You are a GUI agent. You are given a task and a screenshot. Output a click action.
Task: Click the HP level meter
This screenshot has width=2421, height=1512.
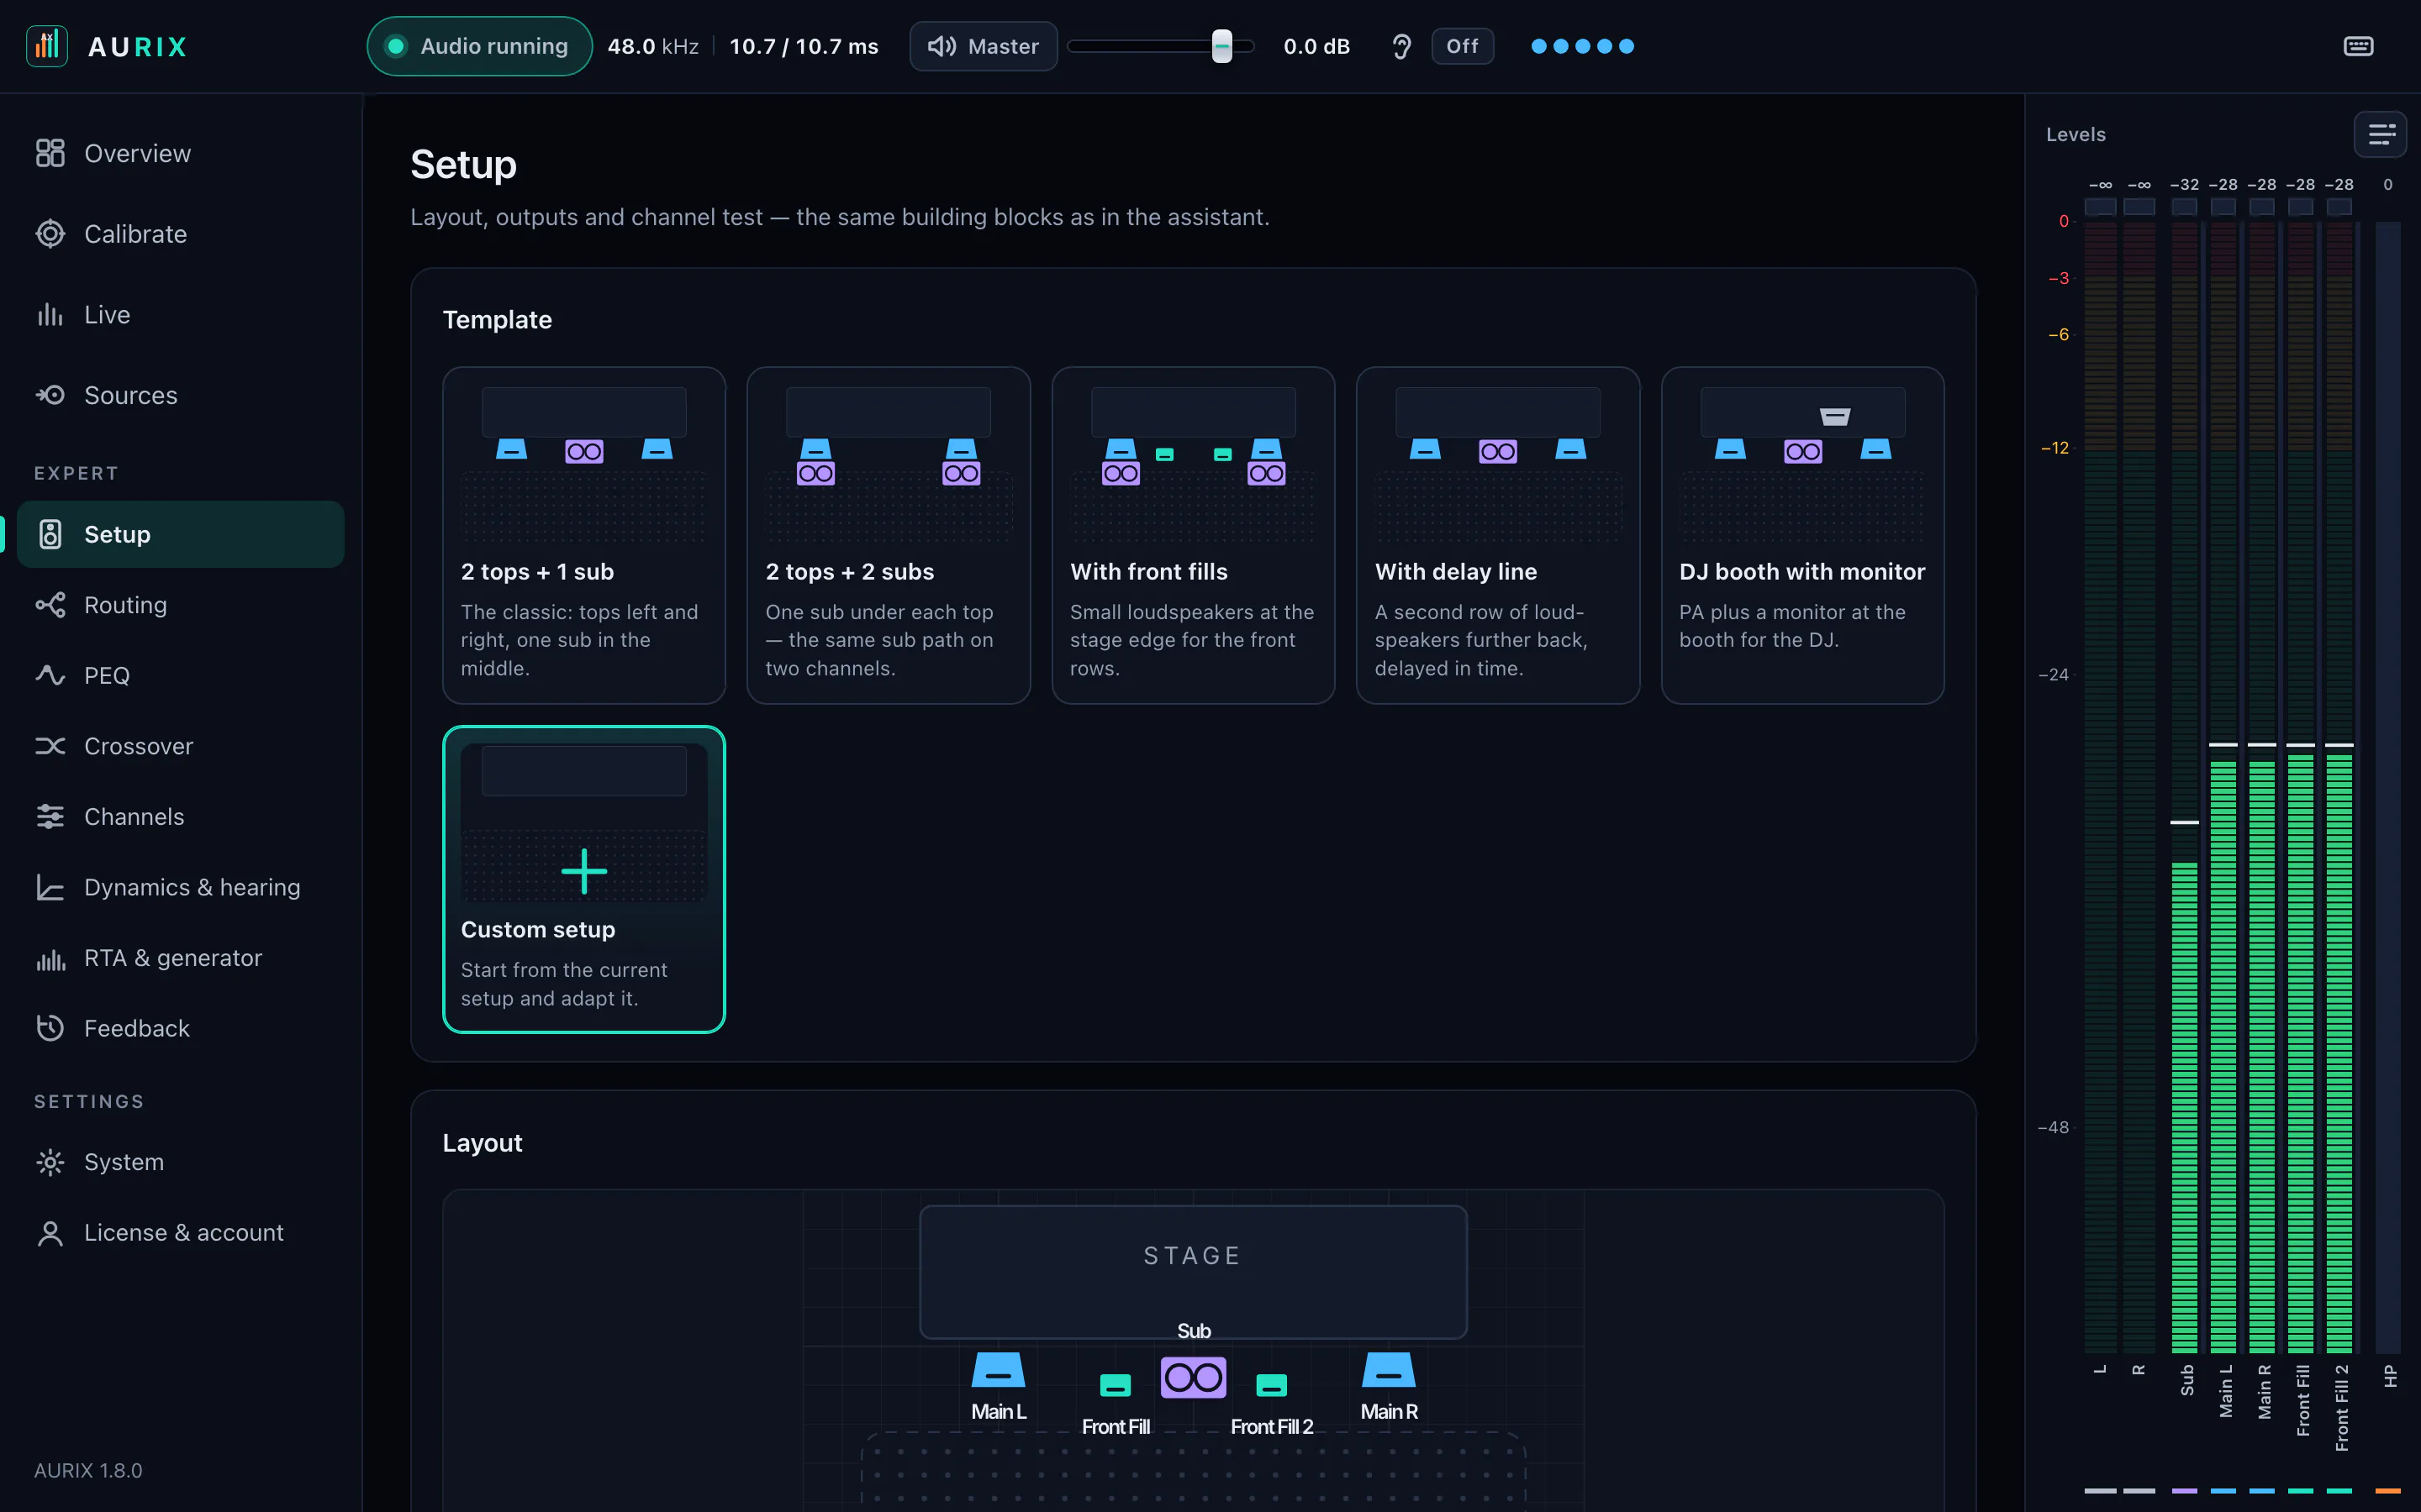[x=2388, y=787]
